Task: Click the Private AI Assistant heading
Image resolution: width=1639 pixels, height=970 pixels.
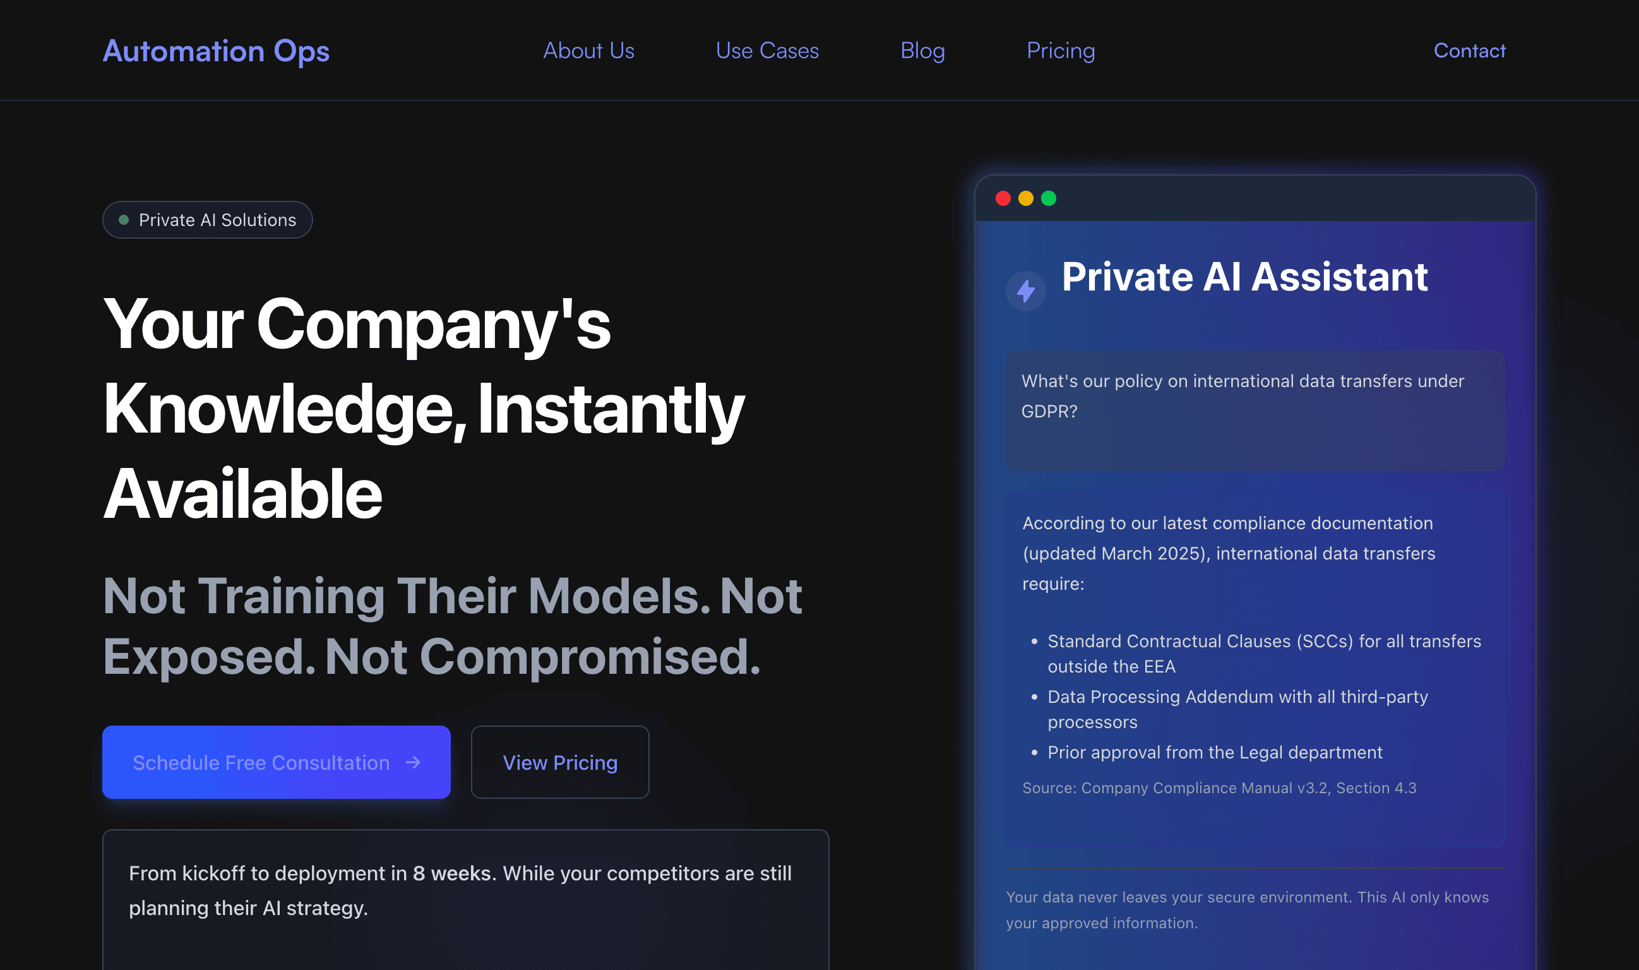Action: 1244,277
